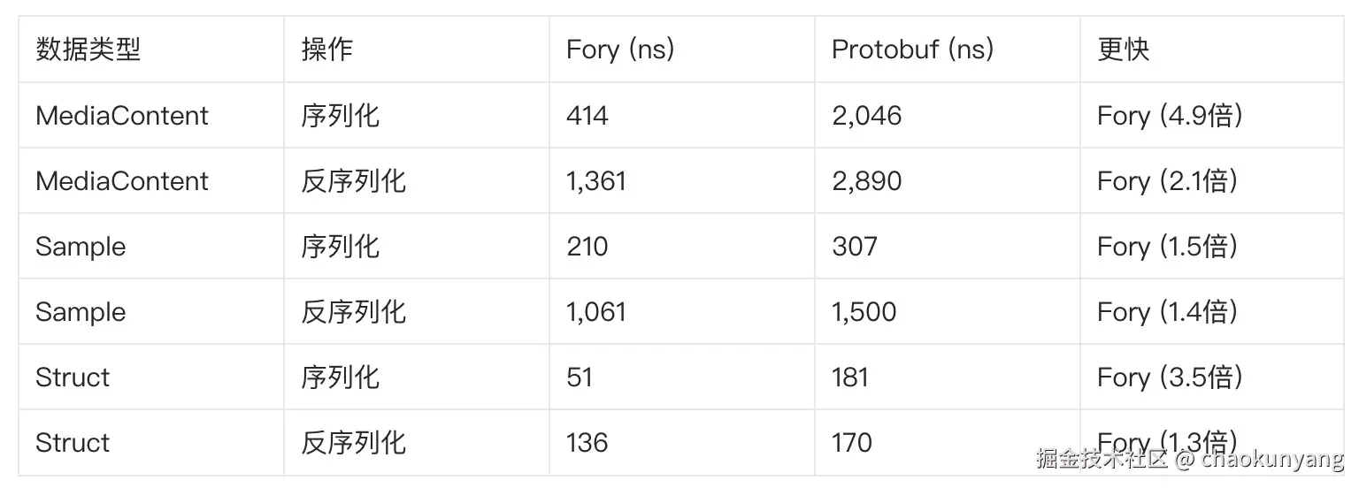Screen dimensions: 1359x488
Task: Click the Protobuf value 1,500
Action: 864,312
